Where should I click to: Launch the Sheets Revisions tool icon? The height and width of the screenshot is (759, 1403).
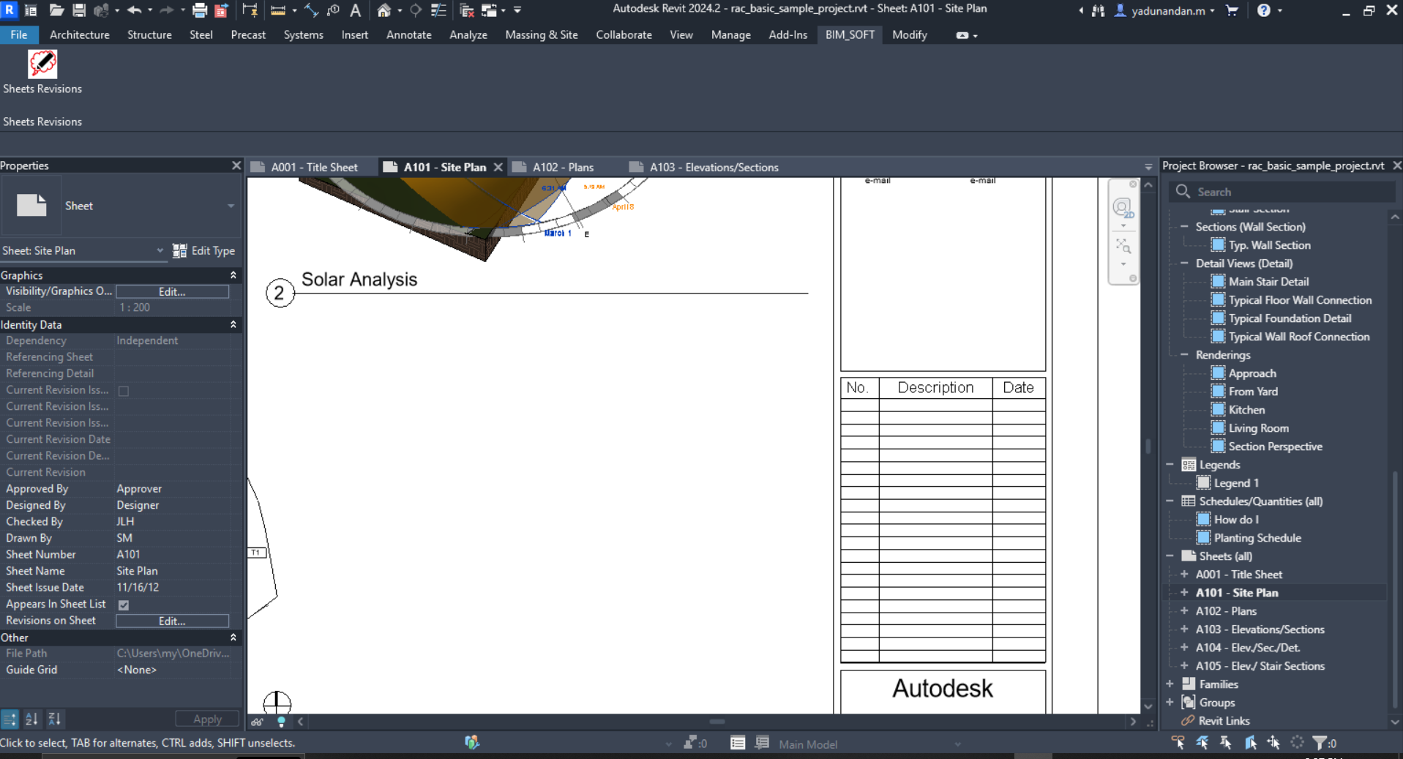point(42,64)
